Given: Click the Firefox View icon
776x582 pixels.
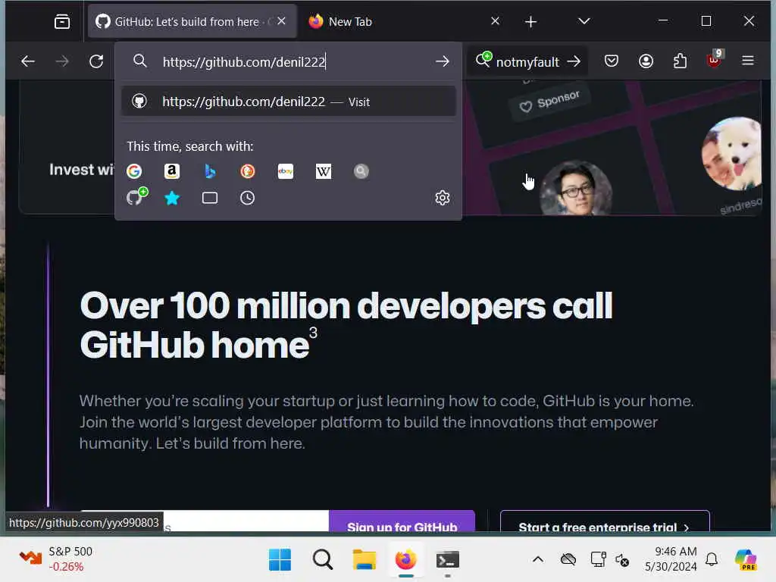Looking at the screenshot, I should (62, 22).
